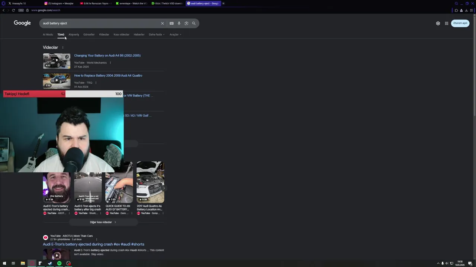Clear the search query with the X icon
Viewport: 476px width, 267px height.
[x=162, y=23]
